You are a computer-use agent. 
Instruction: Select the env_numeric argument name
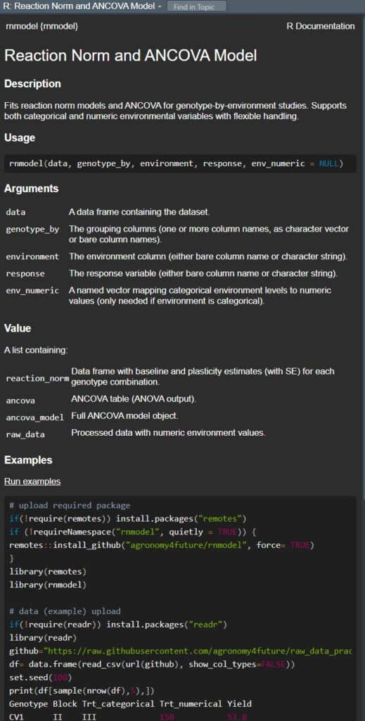[x=32, y=291]
